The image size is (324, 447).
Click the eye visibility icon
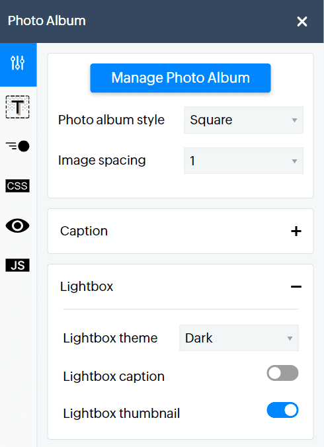[x=17, y=225]
